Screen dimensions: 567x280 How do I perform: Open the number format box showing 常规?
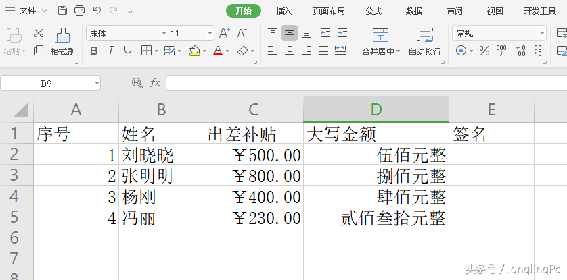pyautogui.click(x=499, y=34)
